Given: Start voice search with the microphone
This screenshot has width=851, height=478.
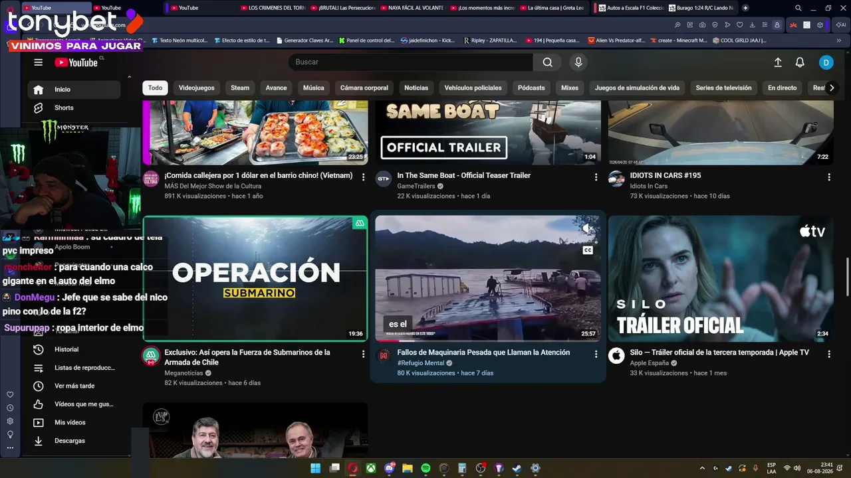Looking at the screenshot, I should (578, 62).
